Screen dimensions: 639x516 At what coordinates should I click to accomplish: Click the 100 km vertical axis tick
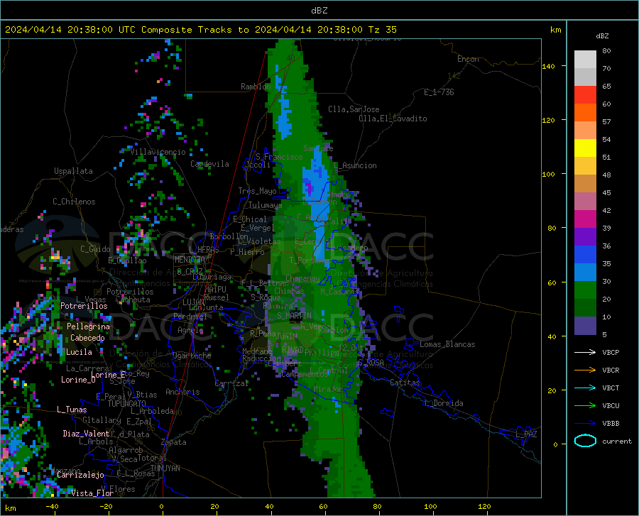click(548, 175)
